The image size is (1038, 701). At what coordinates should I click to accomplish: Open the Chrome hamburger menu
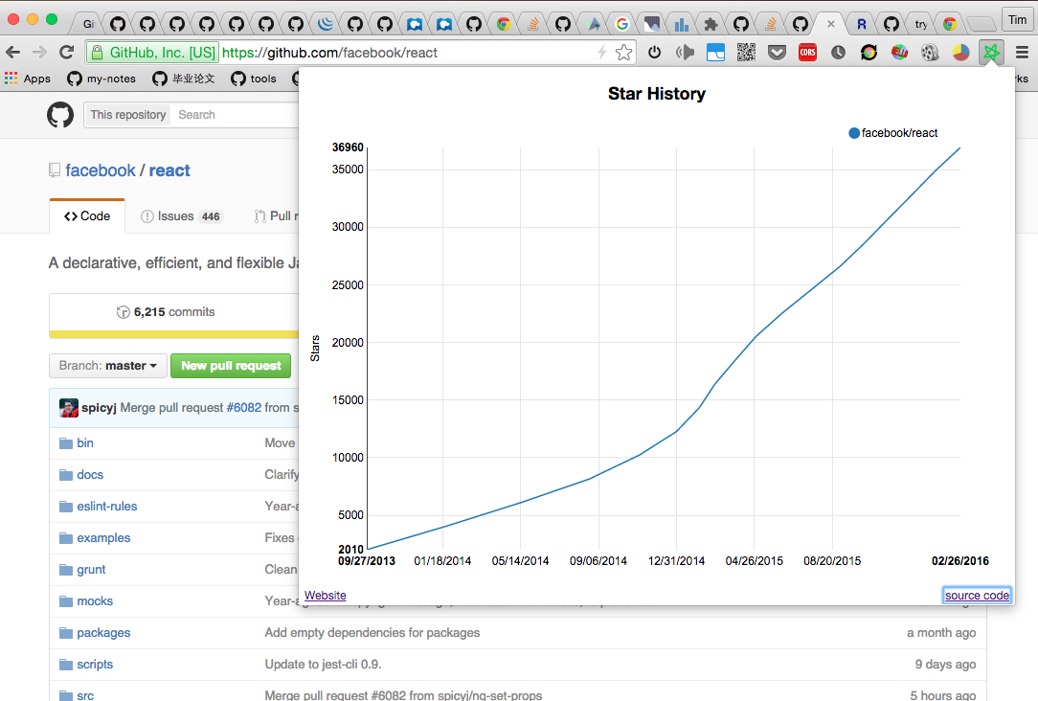click(x=1022, y=53)
